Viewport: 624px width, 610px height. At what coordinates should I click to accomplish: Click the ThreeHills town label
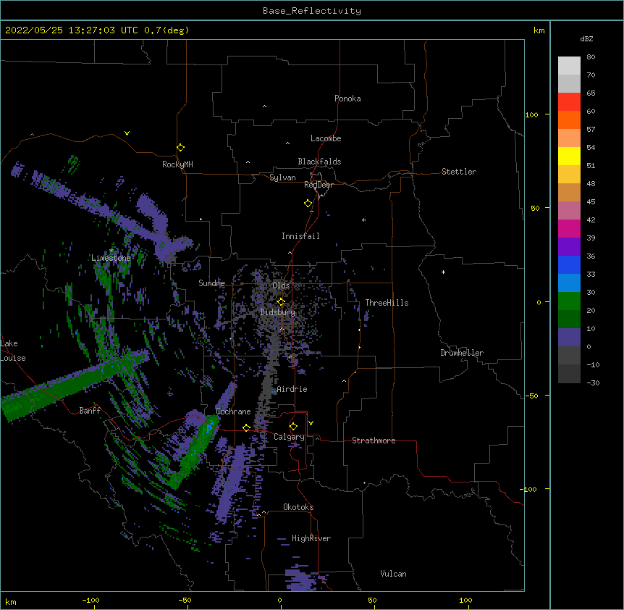tap(387, 303)
